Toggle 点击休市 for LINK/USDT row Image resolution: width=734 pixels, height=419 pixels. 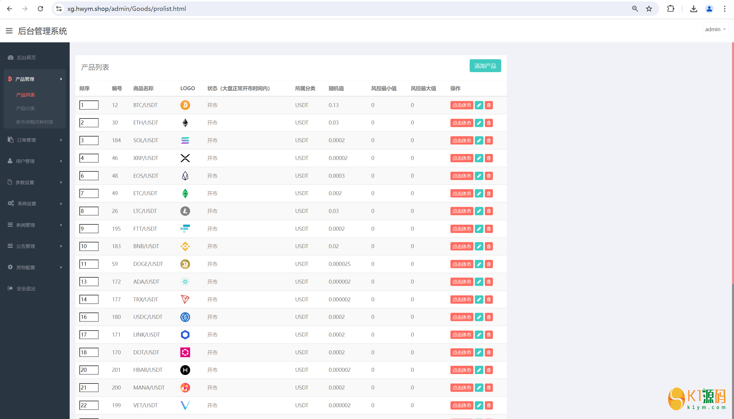pyautogui.click(x=461, y=335)
